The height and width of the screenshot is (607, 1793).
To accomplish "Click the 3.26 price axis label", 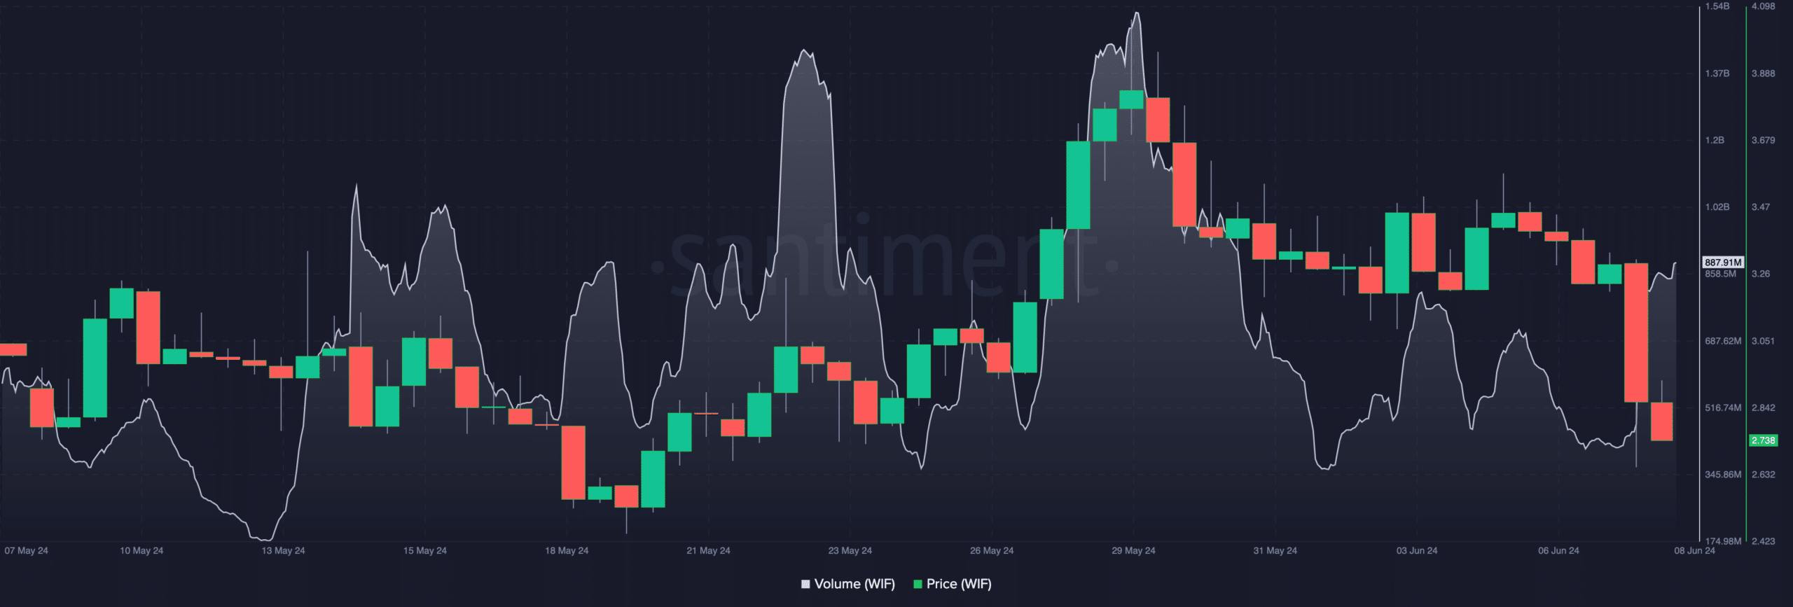I will [x=1761, y=274].
